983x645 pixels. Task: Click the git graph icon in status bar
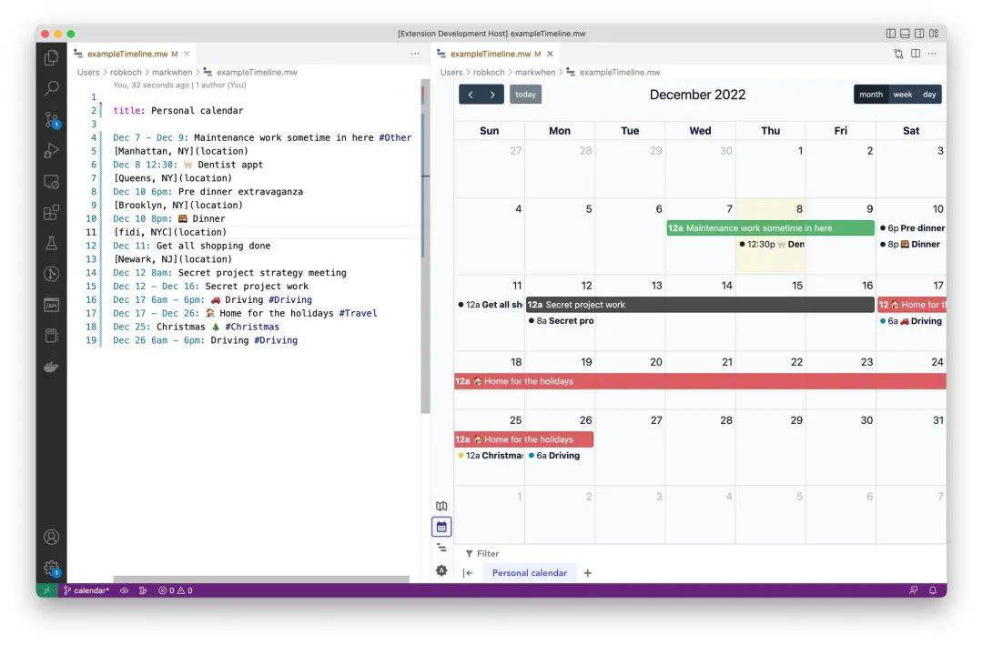[143, 590]
